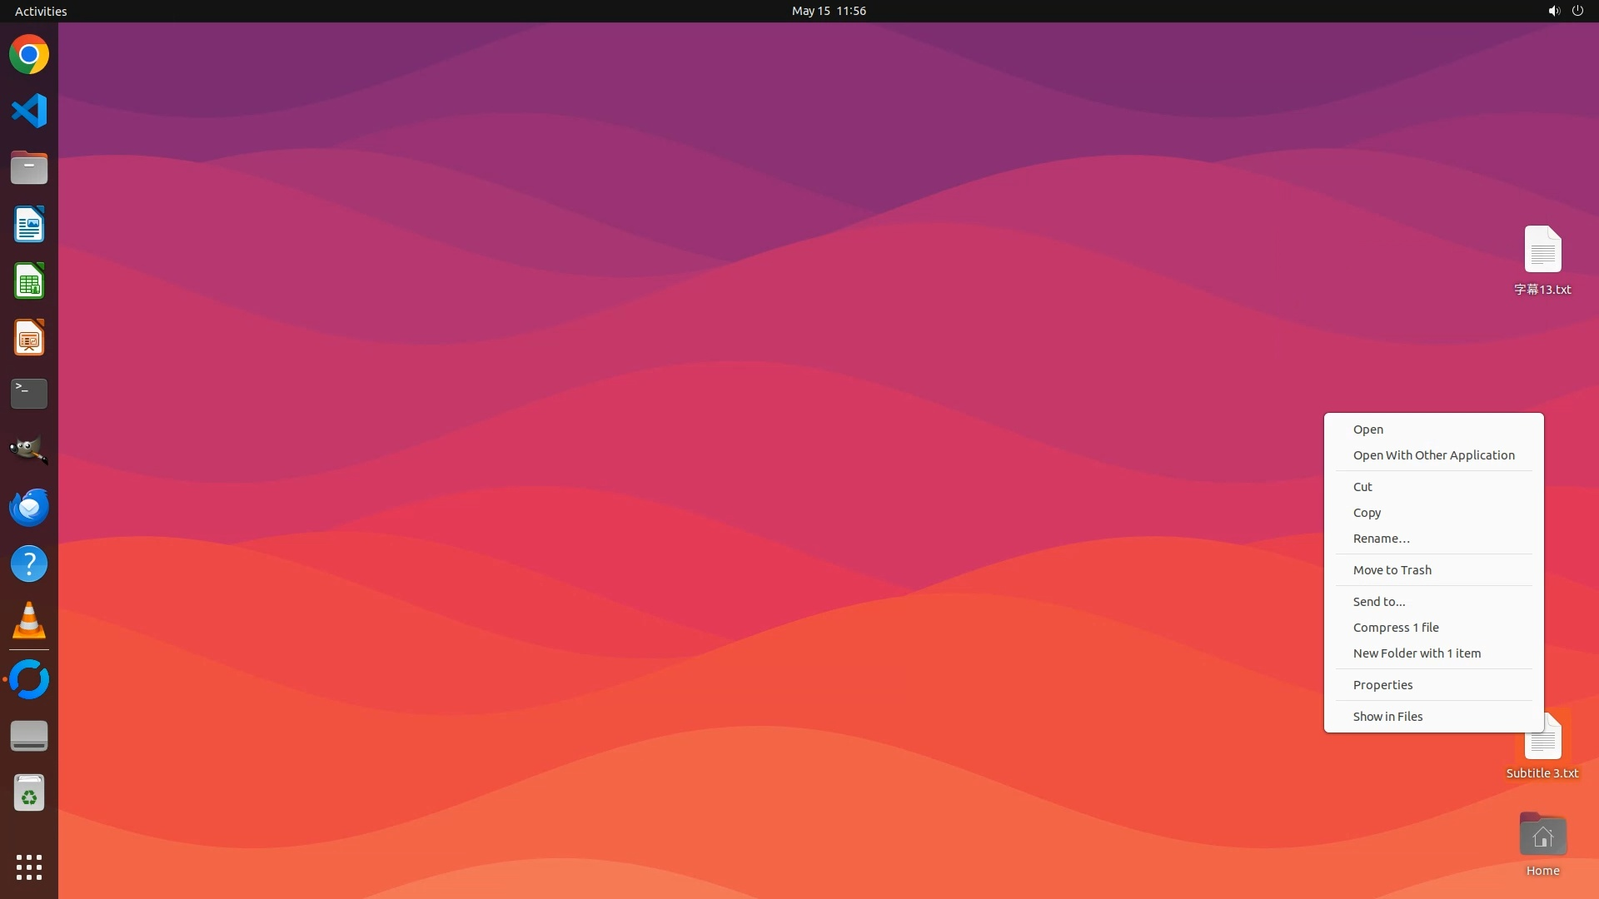Open Google Chrome from the dock

[29, 55]
